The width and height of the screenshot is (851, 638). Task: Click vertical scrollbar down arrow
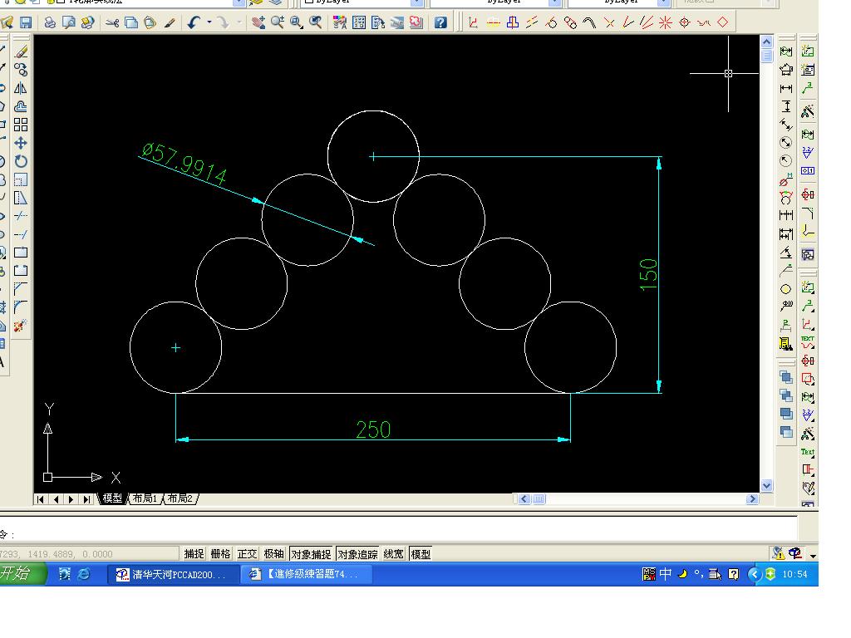pos(766,485)
